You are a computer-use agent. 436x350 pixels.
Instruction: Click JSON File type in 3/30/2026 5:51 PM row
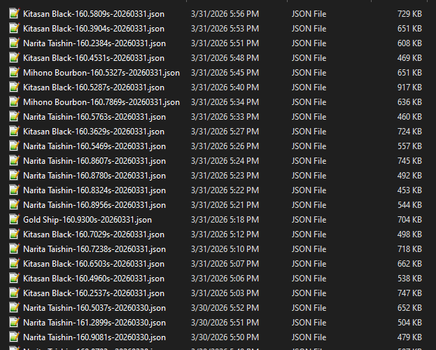point(309,323)
